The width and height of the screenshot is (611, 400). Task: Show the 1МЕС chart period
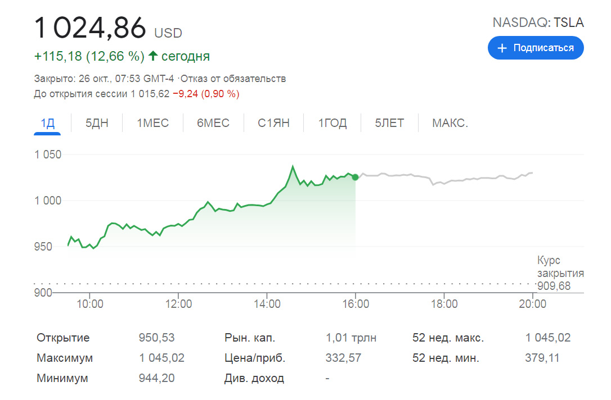(152, 123)
